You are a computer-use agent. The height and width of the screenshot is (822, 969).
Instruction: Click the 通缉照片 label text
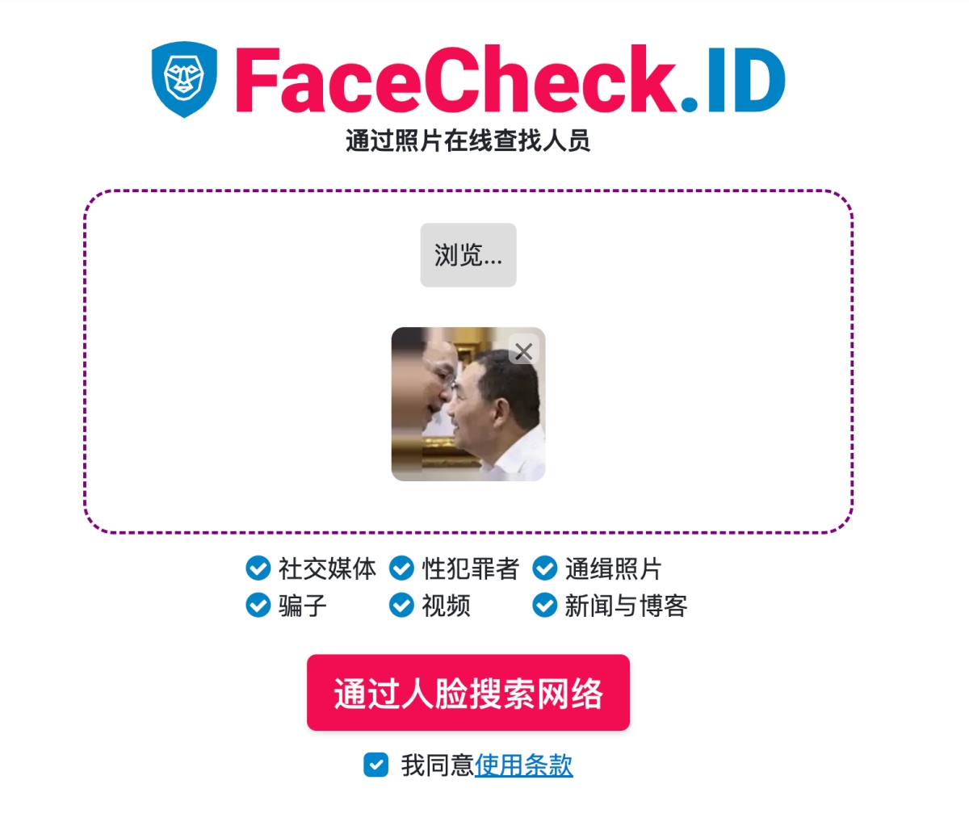[614, 568]
